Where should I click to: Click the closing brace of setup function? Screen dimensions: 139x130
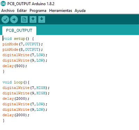click(x=3, y=71)
